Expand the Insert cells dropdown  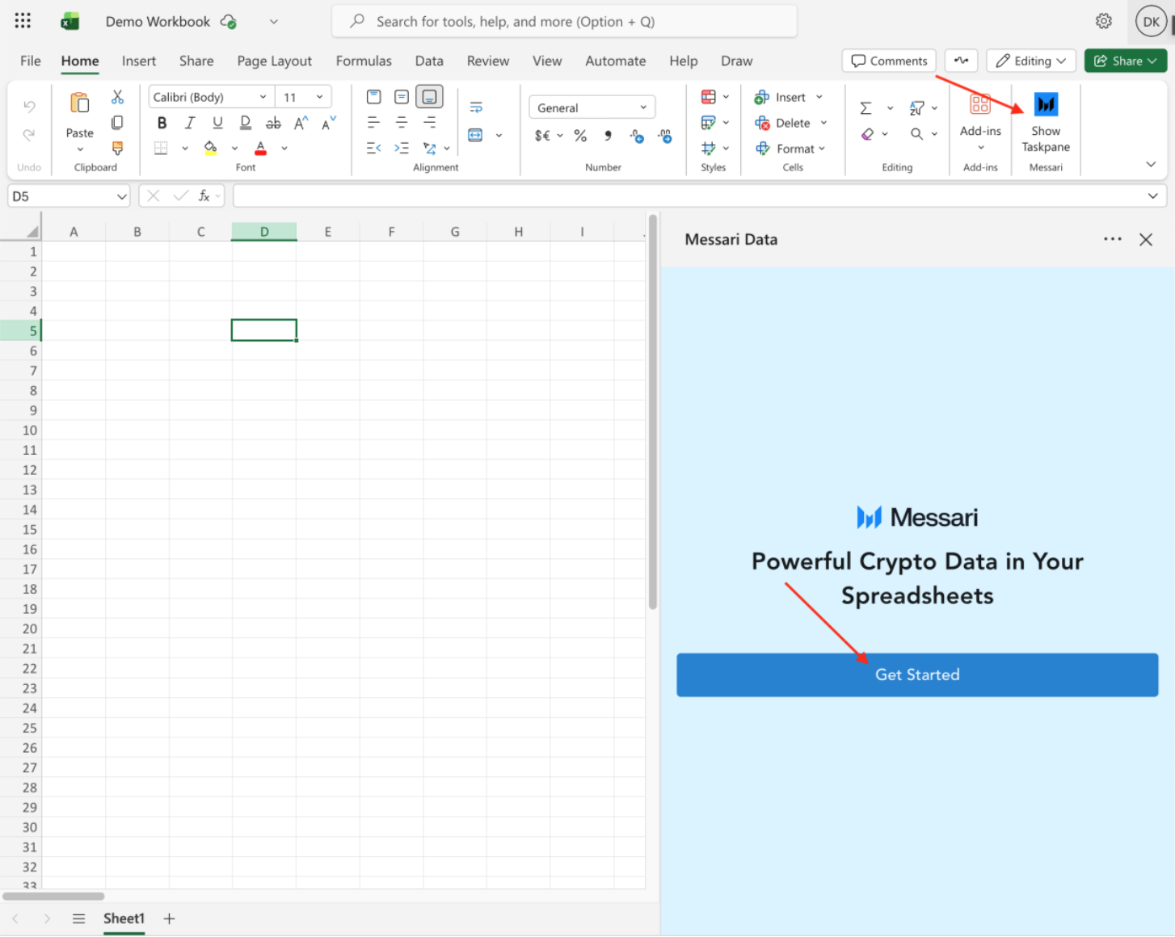coord(819,97)
